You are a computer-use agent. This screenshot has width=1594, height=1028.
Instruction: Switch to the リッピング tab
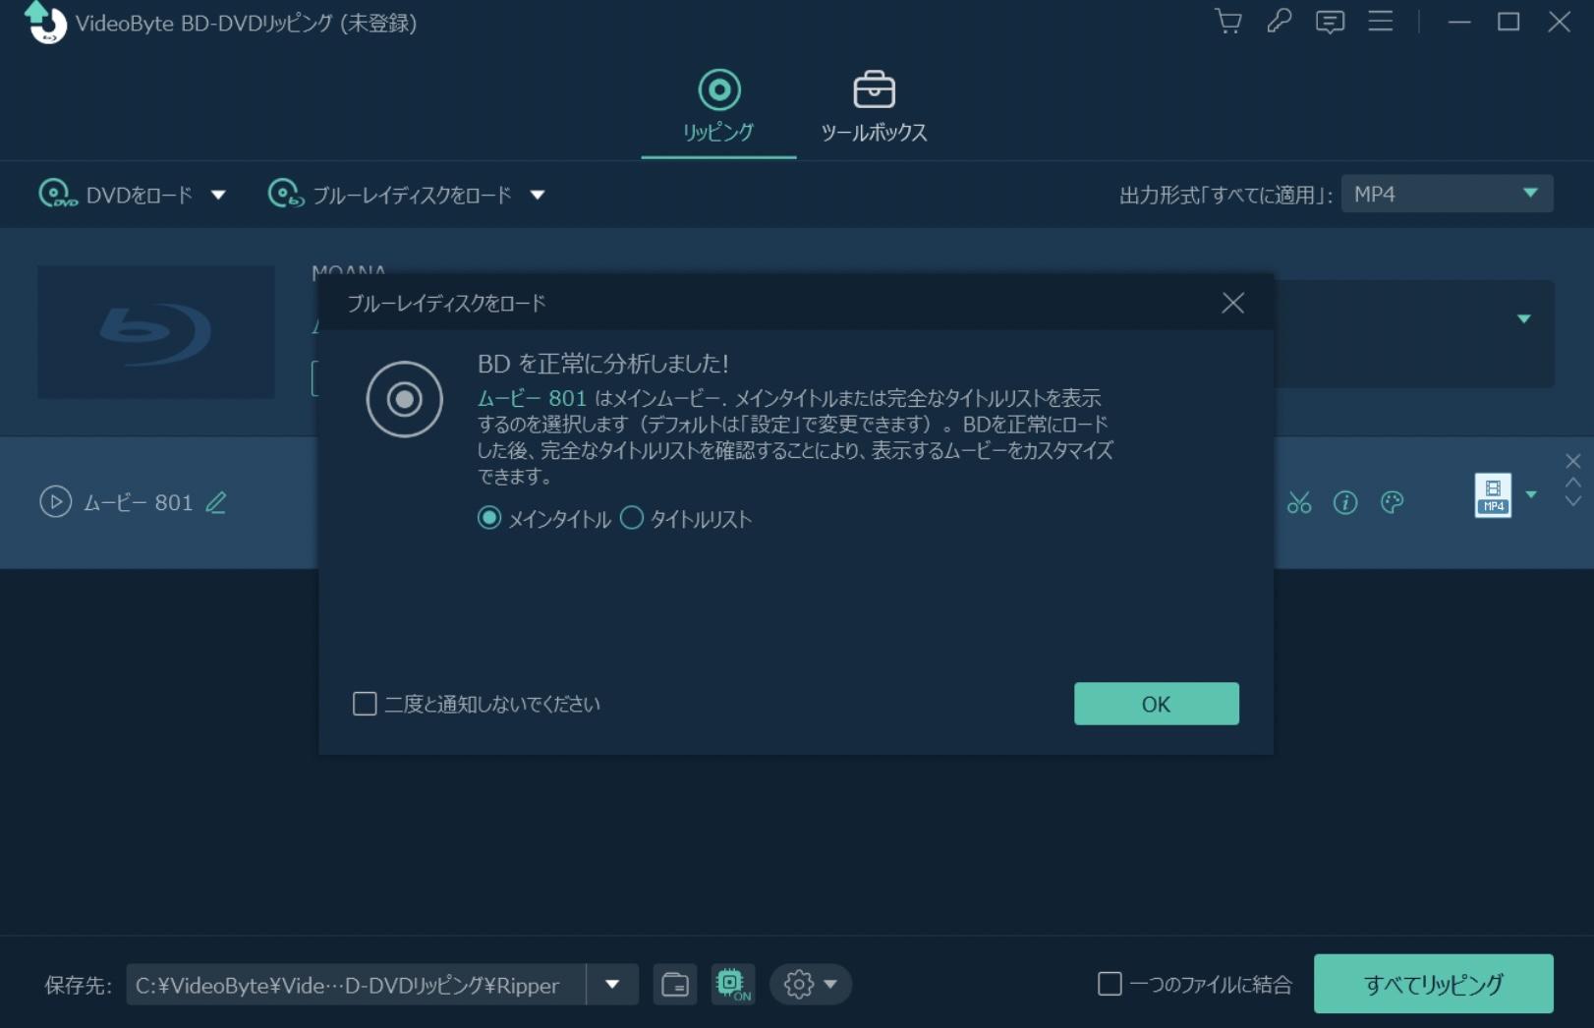pos(718,106)
